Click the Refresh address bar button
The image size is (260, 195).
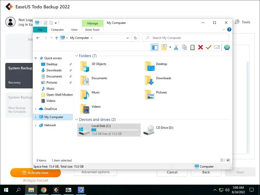[135, 38]
